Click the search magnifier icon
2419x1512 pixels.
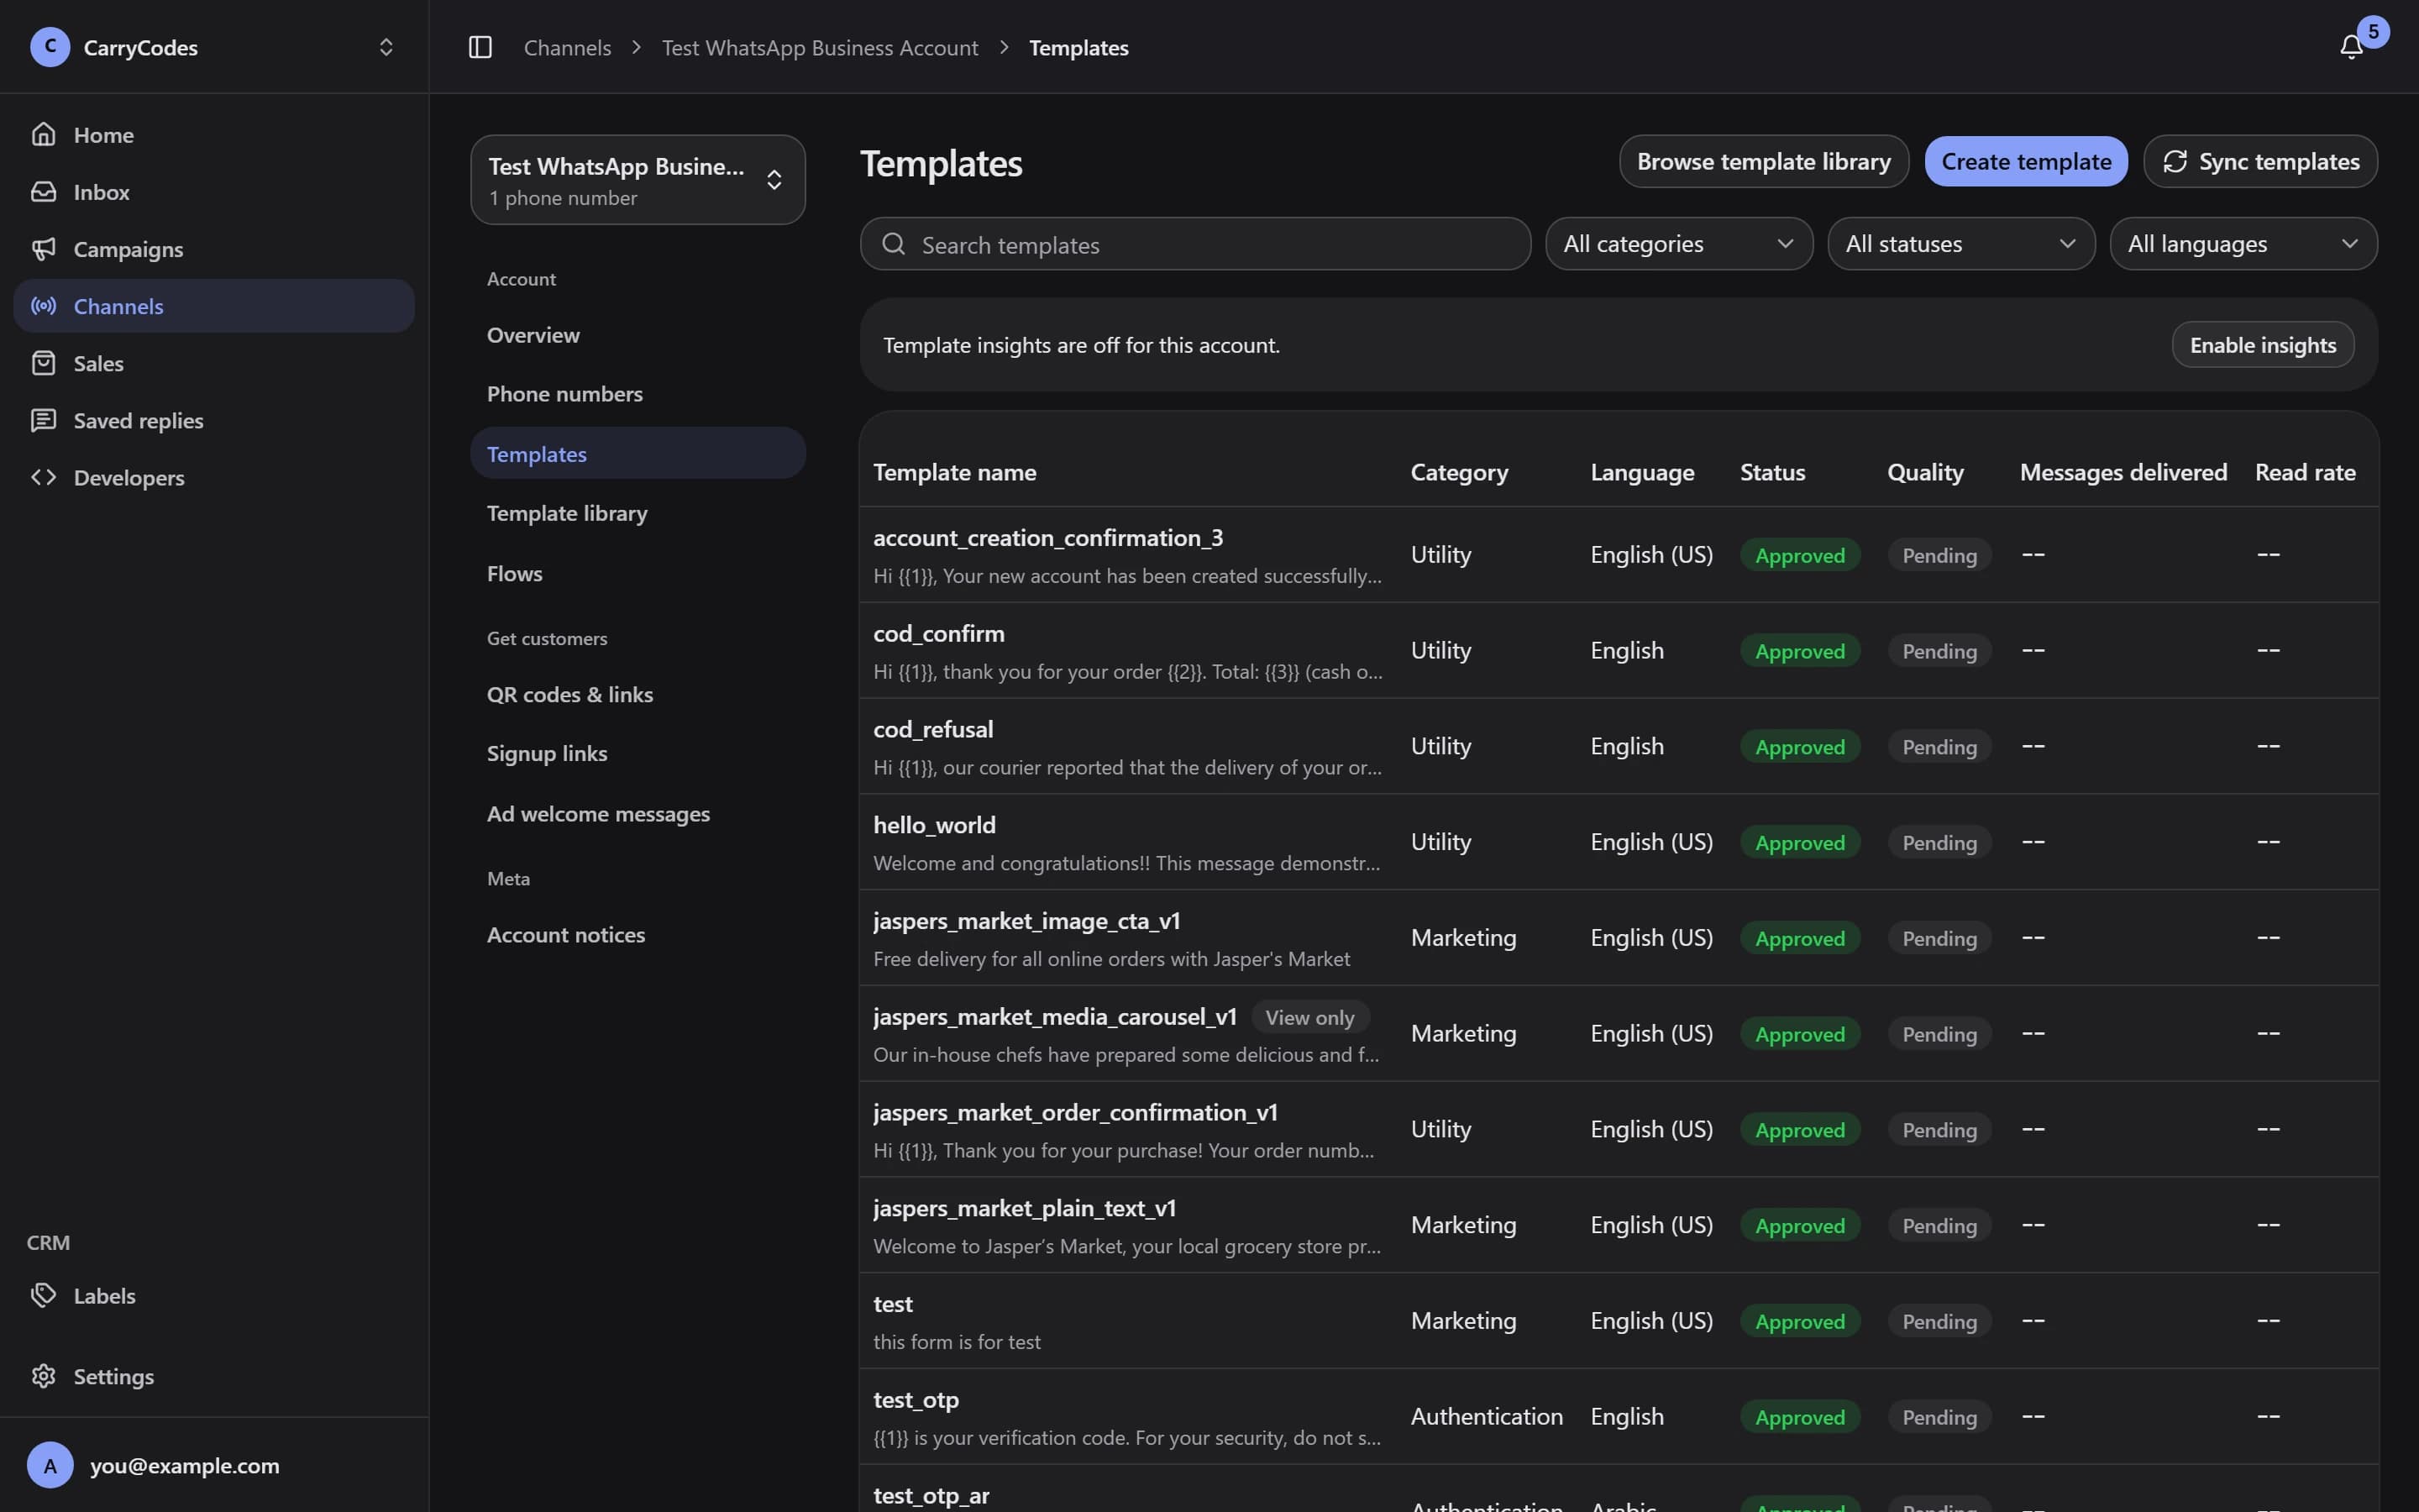(x=894, y=244)
